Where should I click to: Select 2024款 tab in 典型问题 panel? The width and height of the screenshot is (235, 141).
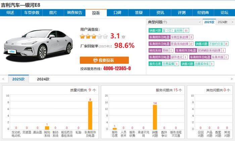tap(223, 22)
